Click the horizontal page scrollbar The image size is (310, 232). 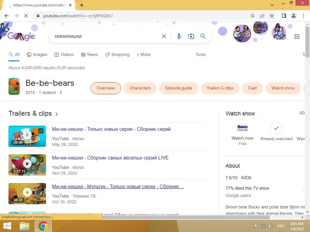click(x=186, y=217)
